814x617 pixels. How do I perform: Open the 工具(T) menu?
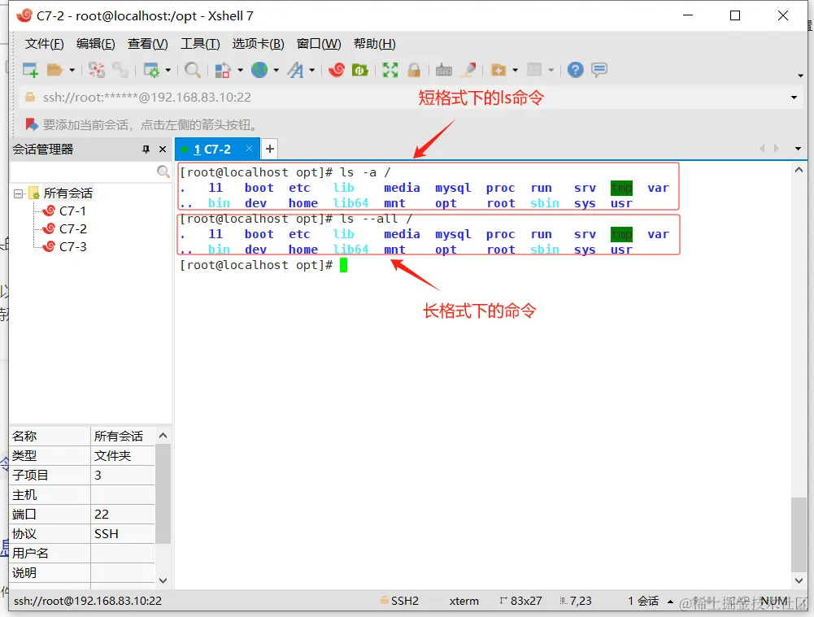pyautogui.click(x=200, y=44)
